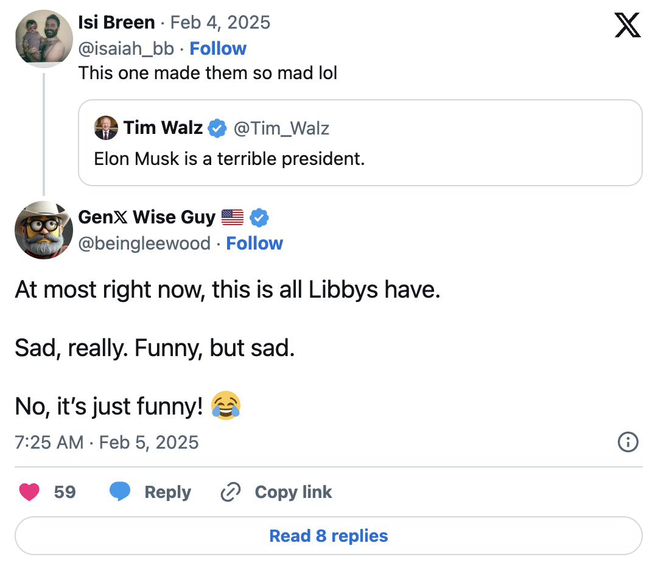The width and height of the screenshot is (658, 571).
Task: Click the blue reply bubble icon
Action: [120, 492]
